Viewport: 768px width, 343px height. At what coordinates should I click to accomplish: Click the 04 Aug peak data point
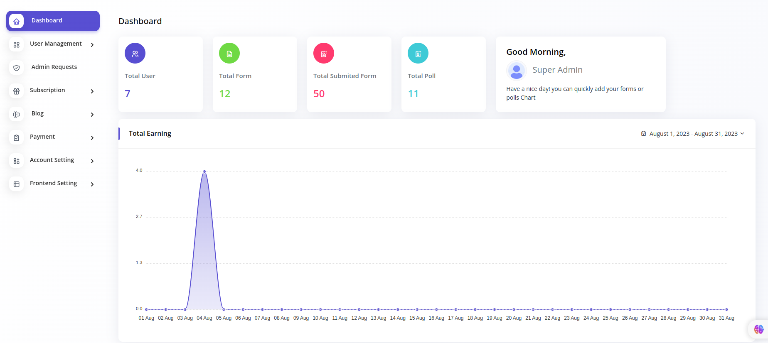coord(204,171)
